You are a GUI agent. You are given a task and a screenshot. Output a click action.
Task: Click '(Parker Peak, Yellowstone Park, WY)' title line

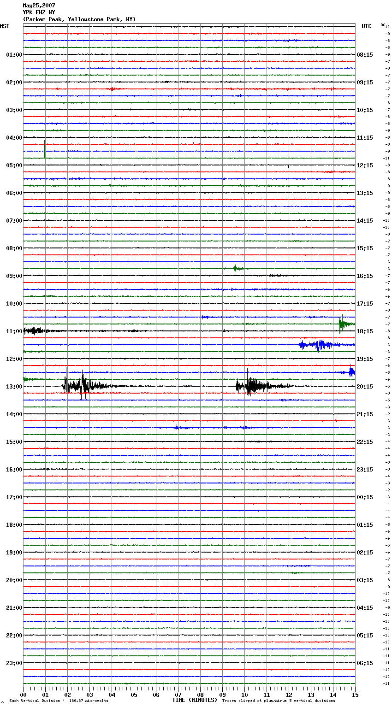pyautogui.click(x=79, y=19)
